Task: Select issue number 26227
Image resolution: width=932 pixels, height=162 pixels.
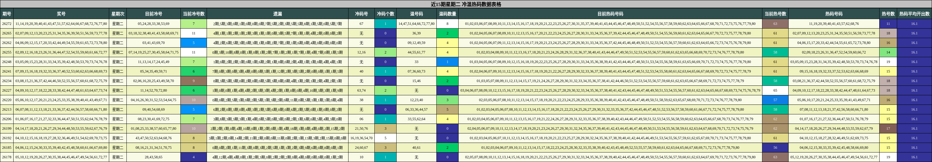Action: 7,91
